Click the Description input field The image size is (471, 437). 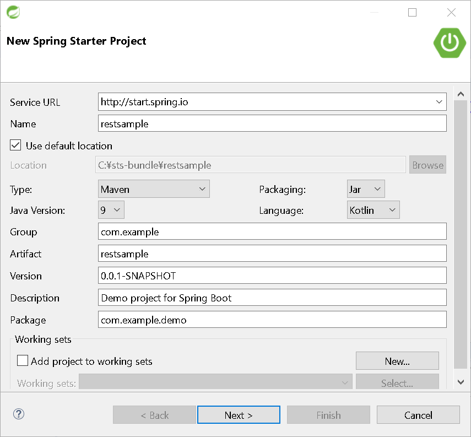coord(272,298)
